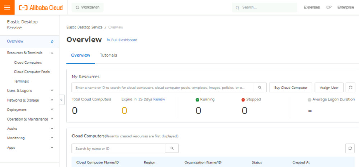Click the Cloud Computers list search icon

point(172,148)
